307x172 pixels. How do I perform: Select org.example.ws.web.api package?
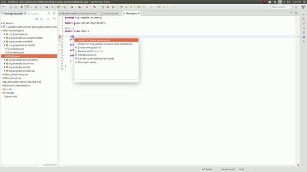22,71
